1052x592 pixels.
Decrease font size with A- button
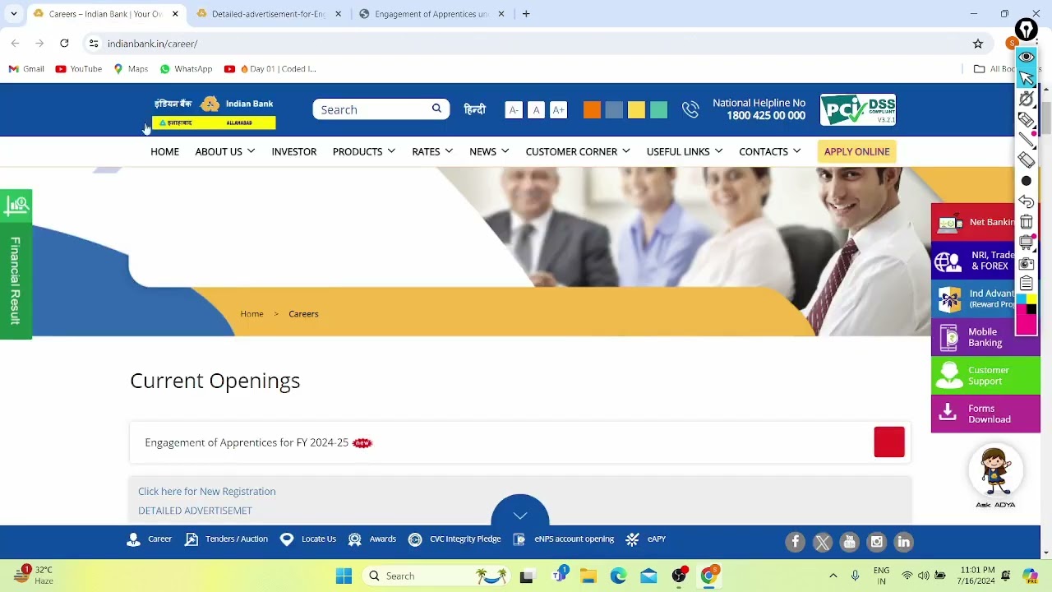(x=514, y=109)
